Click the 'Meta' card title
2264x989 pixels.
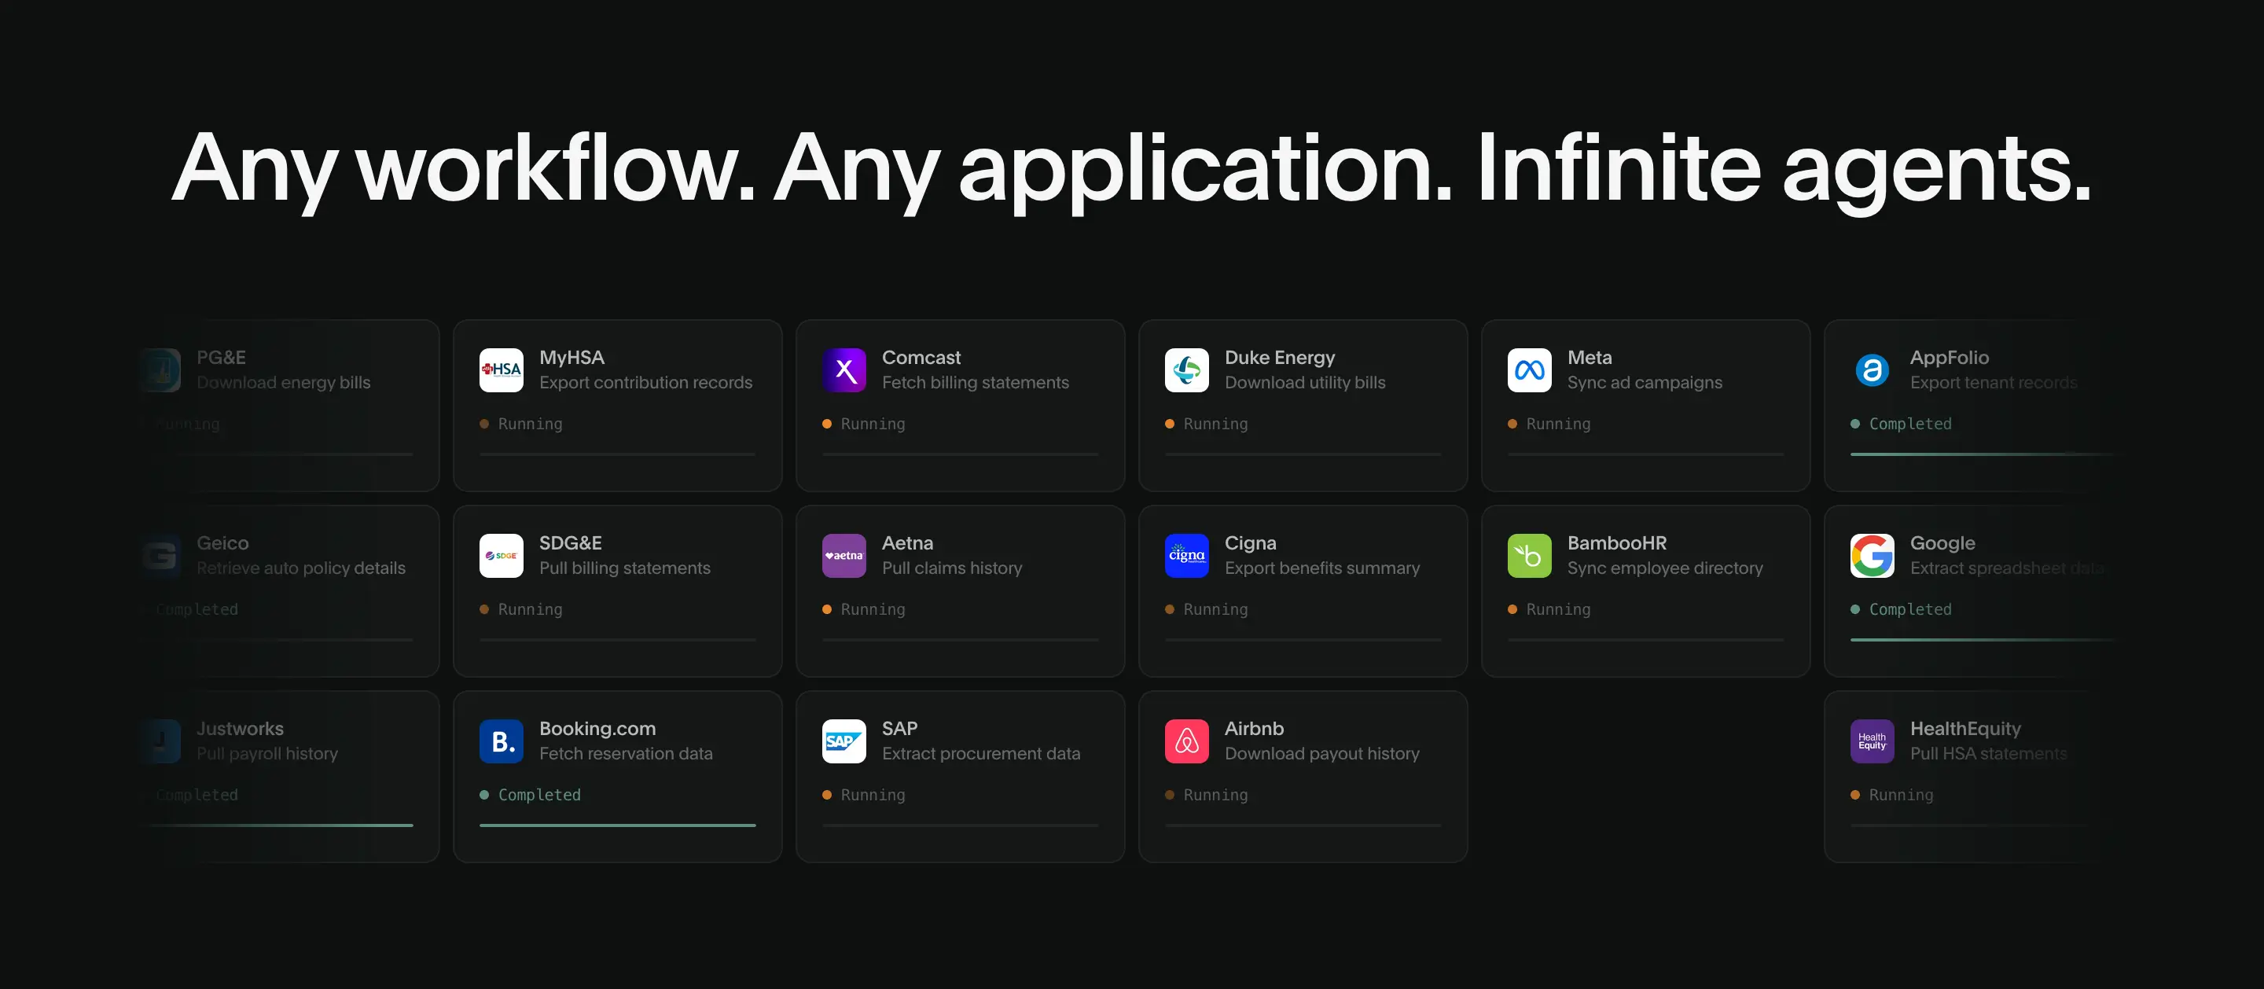pos(1589,358)
